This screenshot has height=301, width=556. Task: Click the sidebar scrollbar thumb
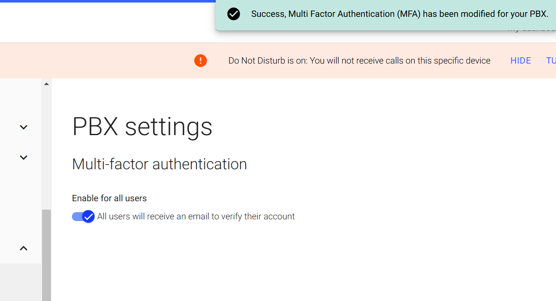[x=46, y=255]
